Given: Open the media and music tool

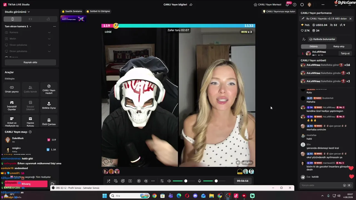Looking at the screenshot, I should tap(116, 181).
